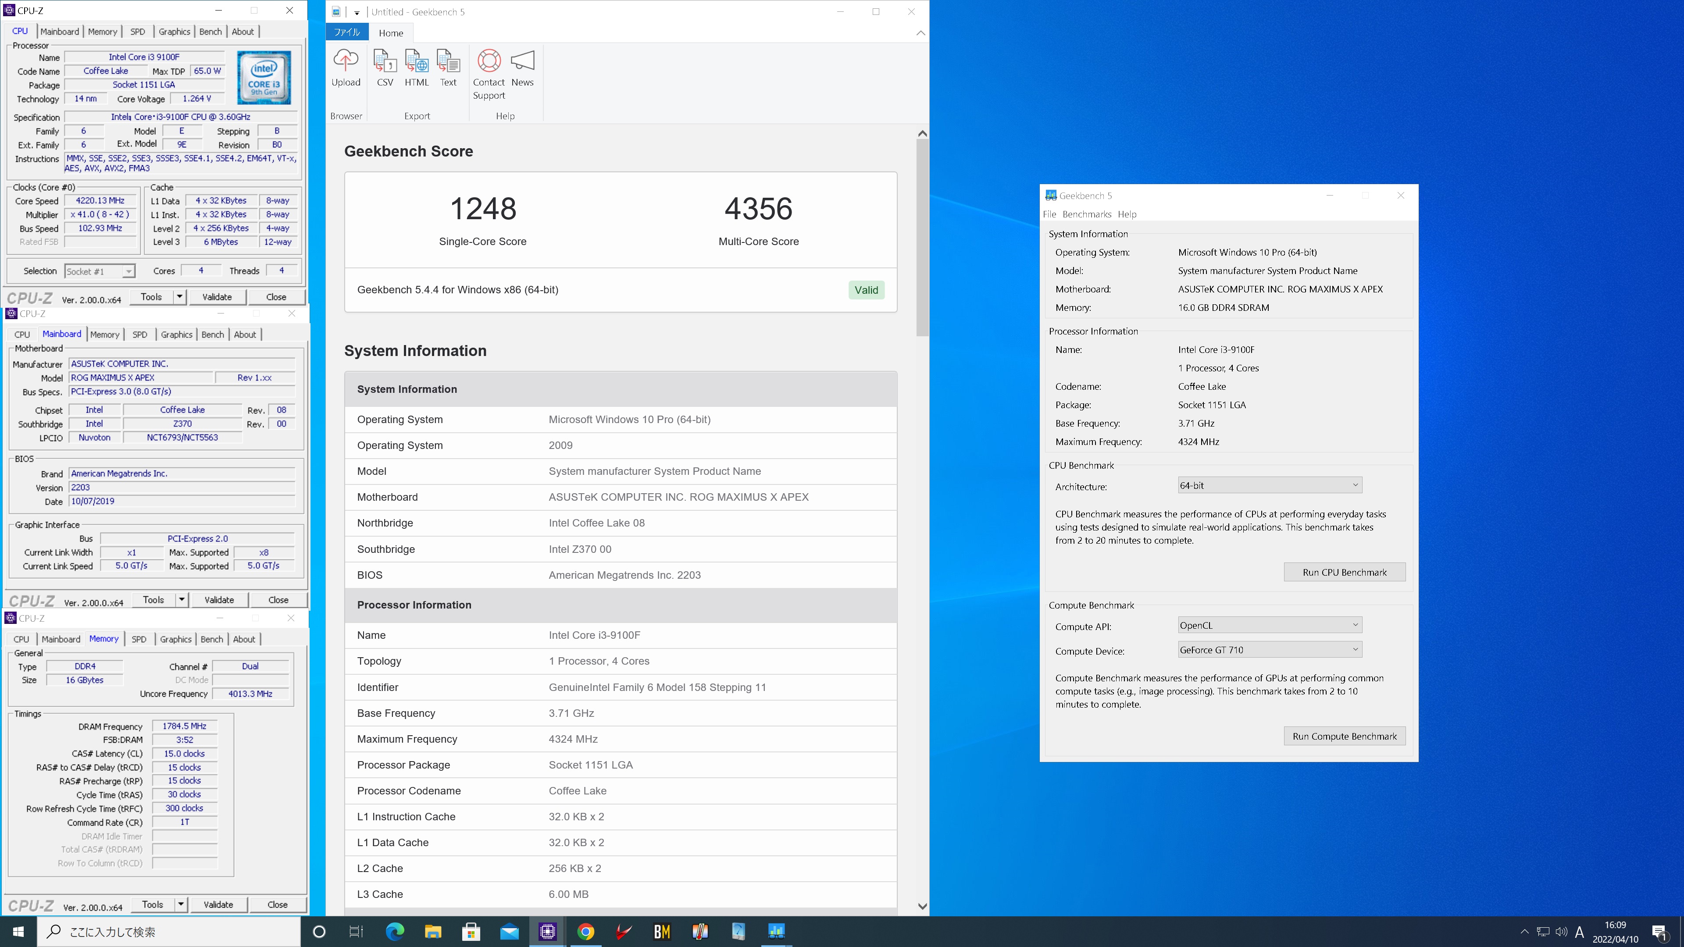Open CPU tab in Mainboard CPU-Z window
Viewport: 1684px width, 947px height.
click(x=22, y=334)
